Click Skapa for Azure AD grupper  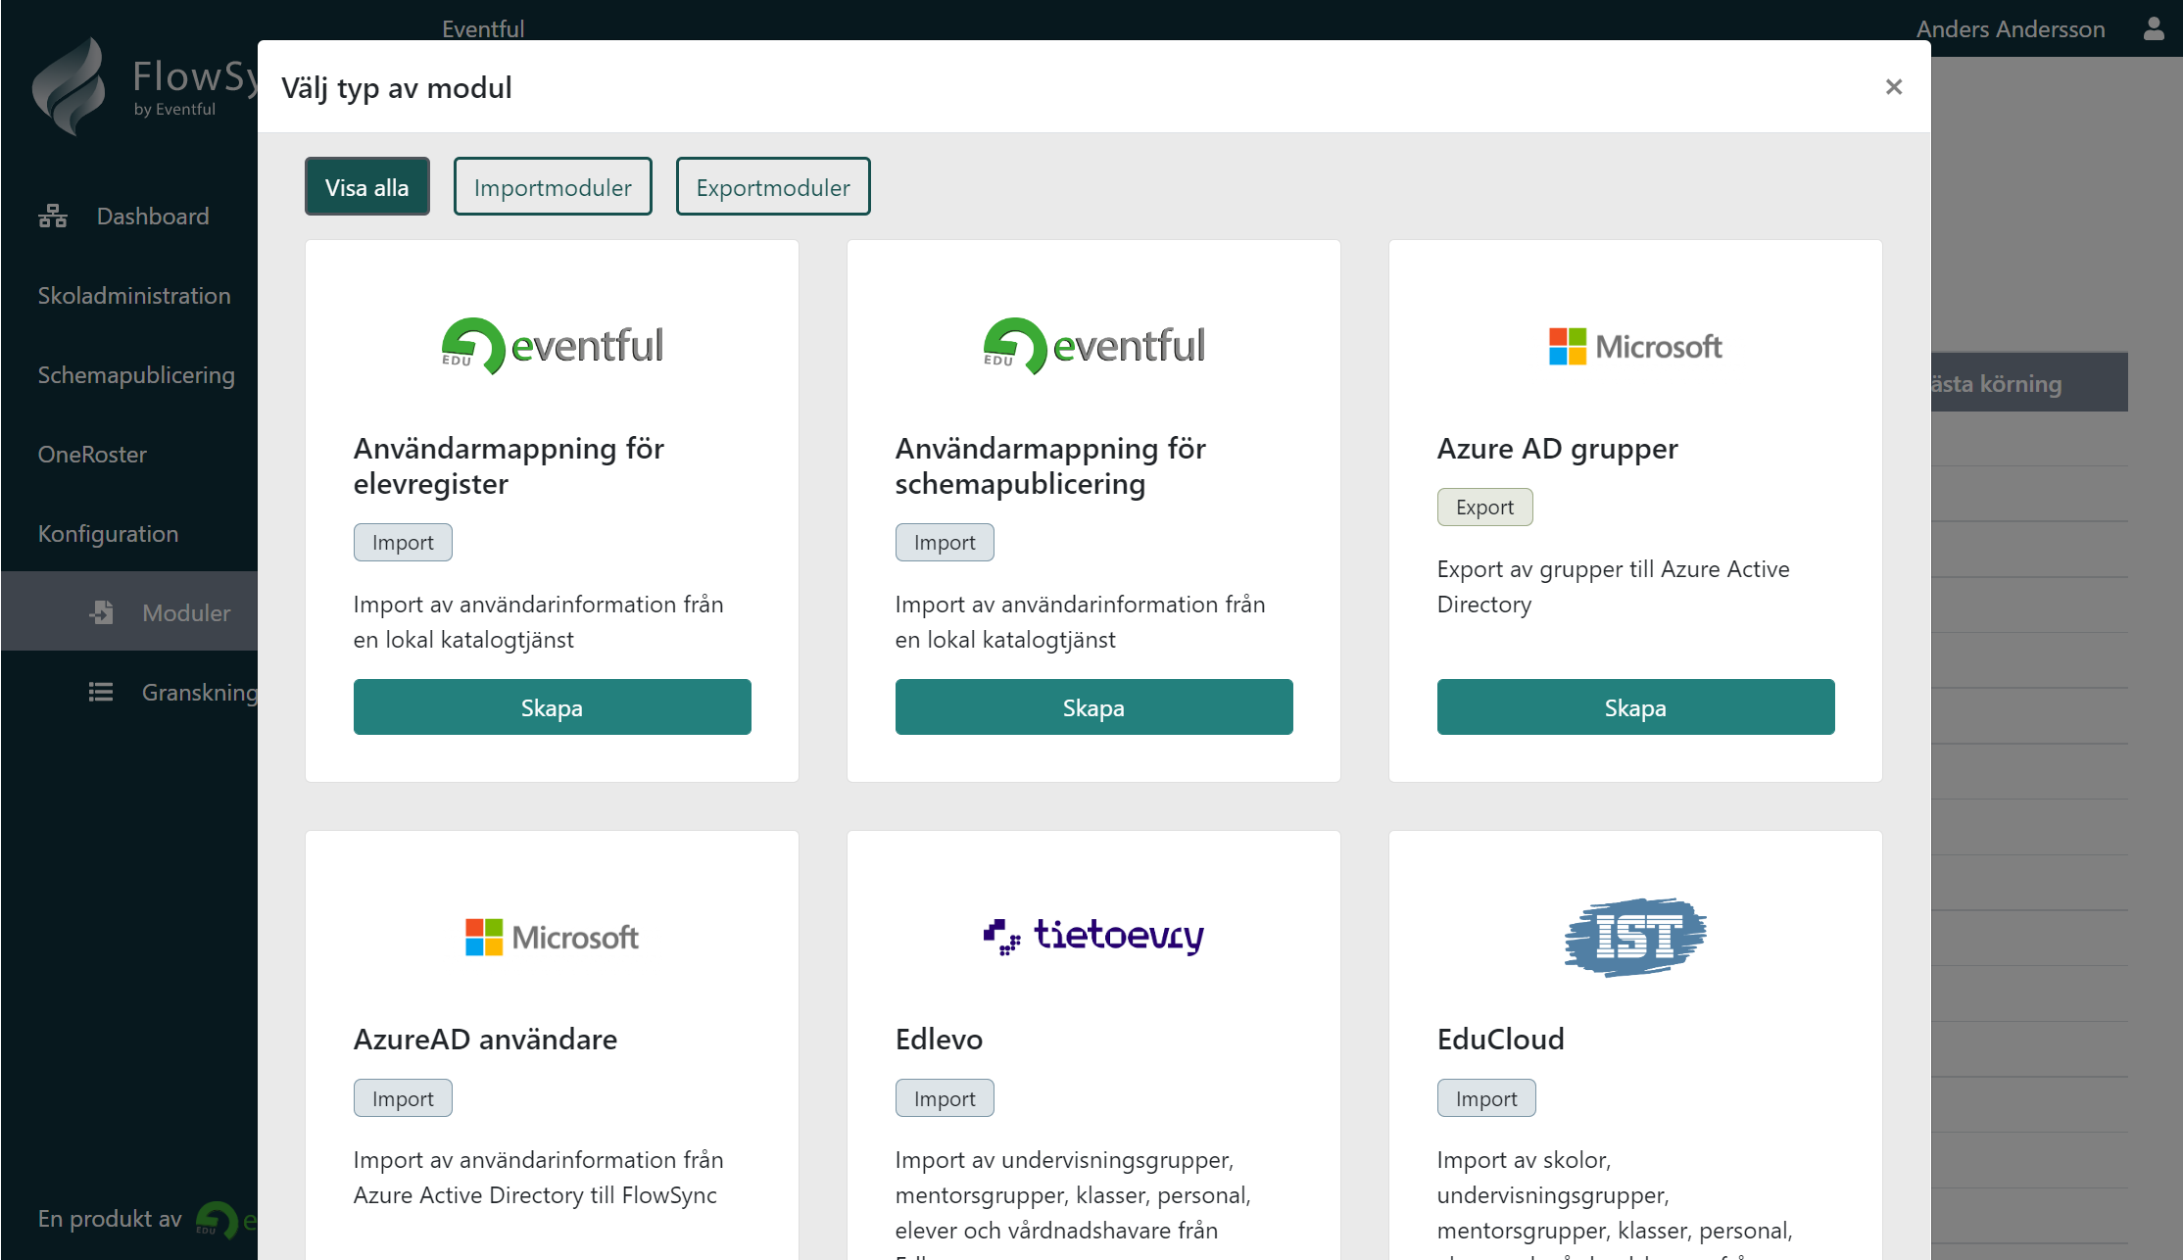[x=1635, y=707]
